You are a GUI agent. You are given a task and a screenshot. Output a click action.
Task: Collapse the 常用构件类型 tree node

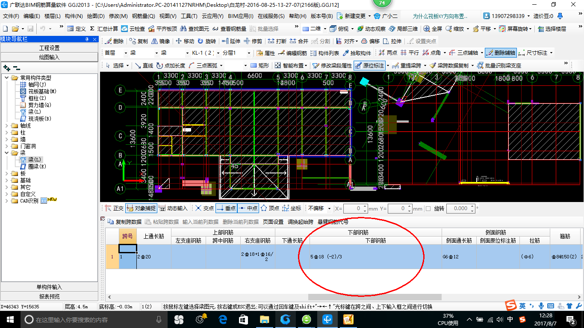pyautogui.click(x=7, y=78)
